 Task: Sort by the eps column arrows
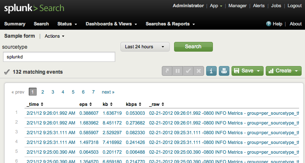click(x=91, y=104)
